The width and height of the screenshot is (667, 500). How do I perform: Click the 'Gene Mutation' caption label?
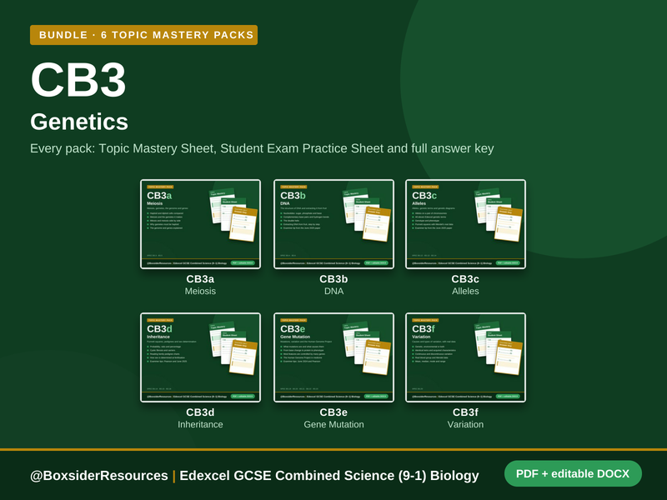click(x=334, y=424)
